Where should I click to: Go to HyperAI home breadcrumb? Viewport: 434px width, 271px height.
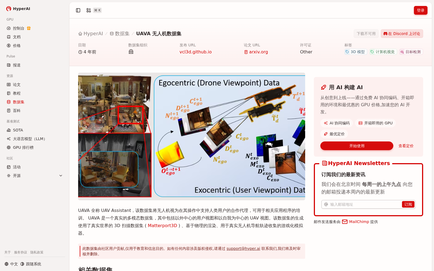pyautogui.click(x=91, y=34)
